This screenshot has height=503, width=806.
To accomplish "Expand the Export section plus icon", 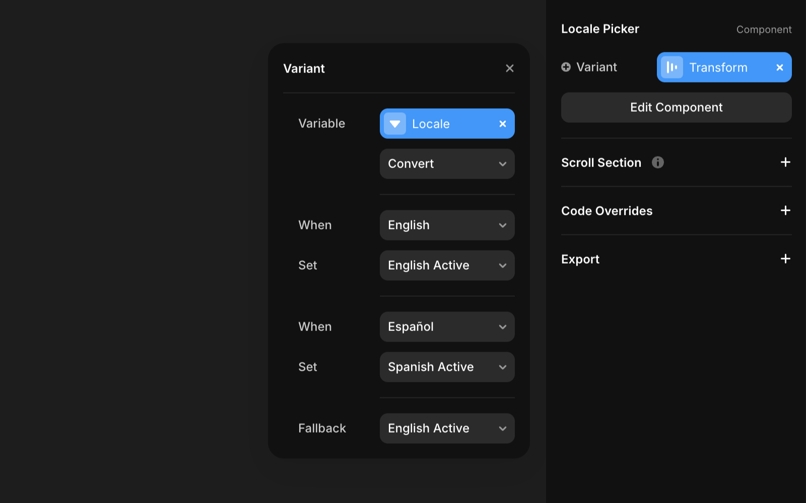I will (x=785, y=259).
